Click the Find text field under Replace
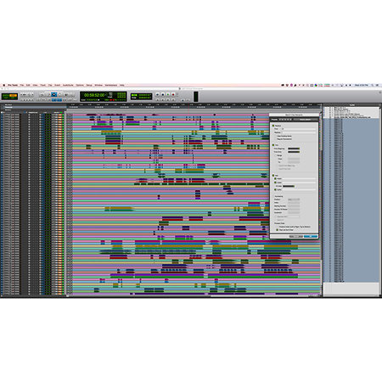 (299, 129)
